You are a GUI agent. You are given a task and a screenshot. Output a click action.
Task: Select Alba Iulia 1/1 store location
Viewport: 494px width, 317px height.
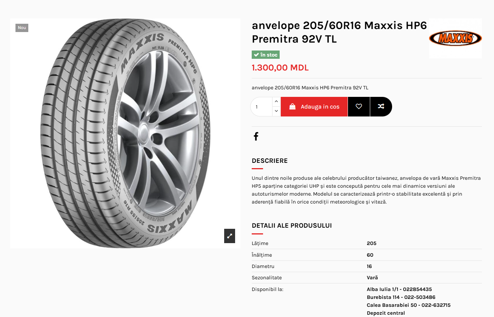pyautogui.click(x=399, y=289)
